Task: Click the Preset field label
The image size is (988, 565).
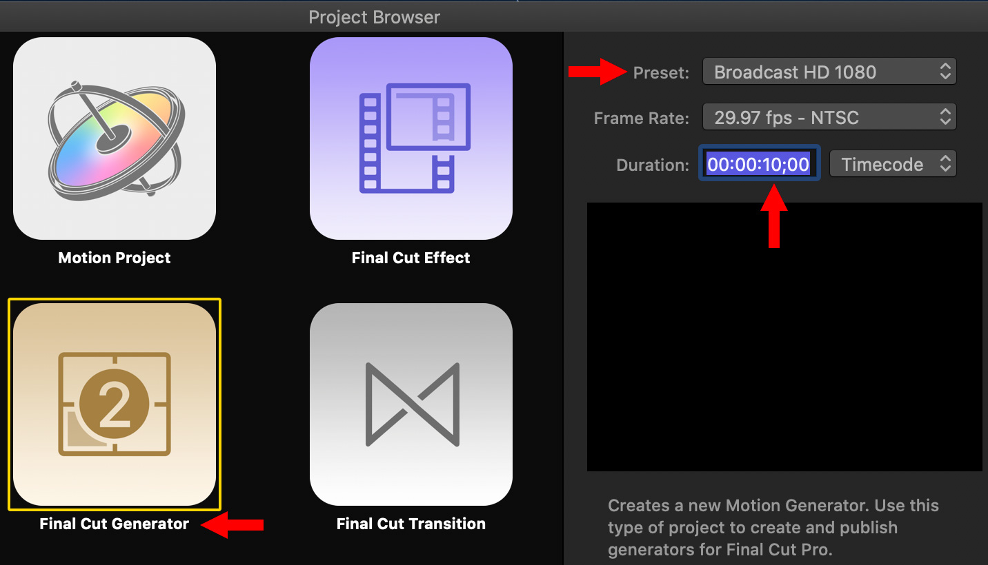Action: click(661, 72)
